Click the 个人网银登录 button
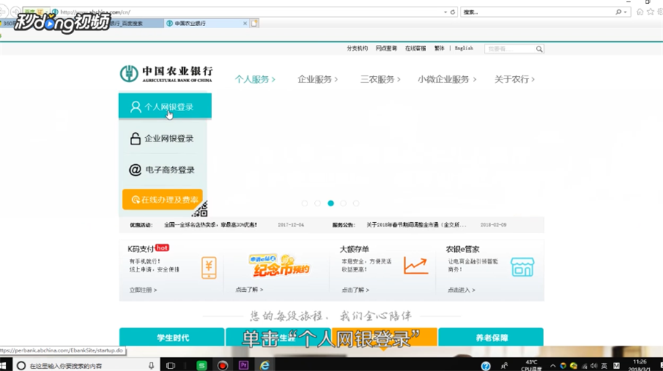This screenshot has width=663, height=371. coord(165,106)
